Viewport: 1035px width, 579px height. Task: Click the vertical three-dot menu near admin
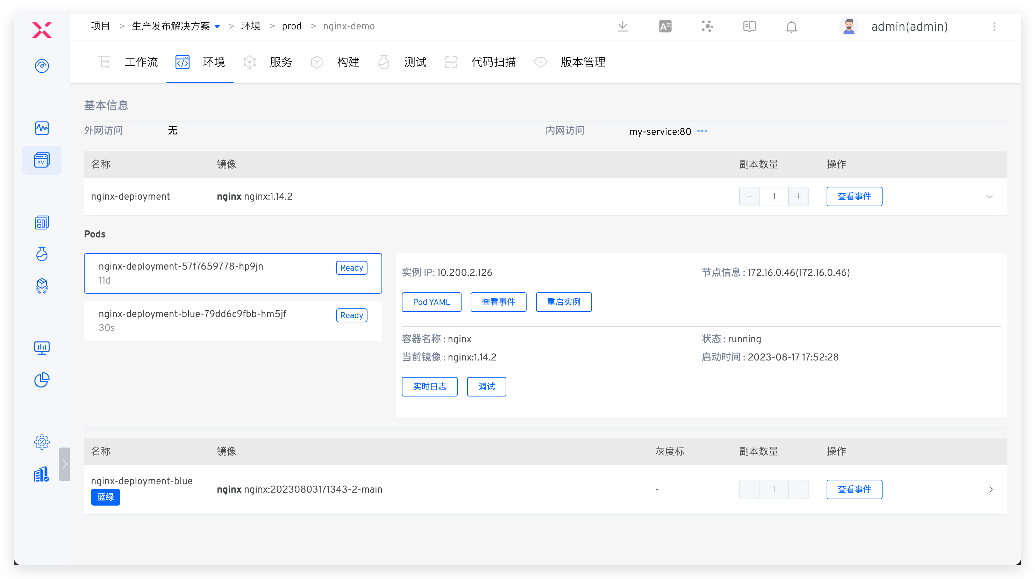994,27
